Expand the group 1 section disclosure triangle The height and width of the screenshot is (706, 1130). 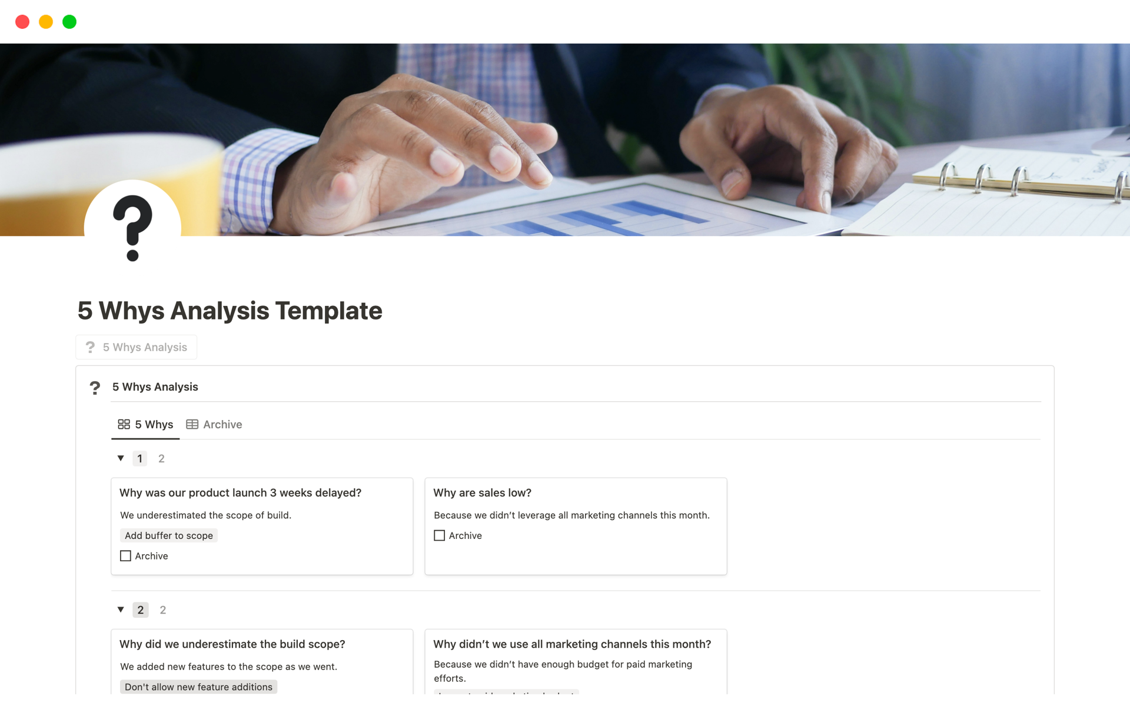click(121, 458)
